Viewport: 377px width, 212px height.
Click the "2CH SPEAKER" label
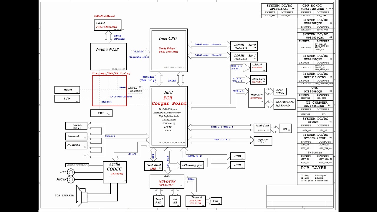65,196
